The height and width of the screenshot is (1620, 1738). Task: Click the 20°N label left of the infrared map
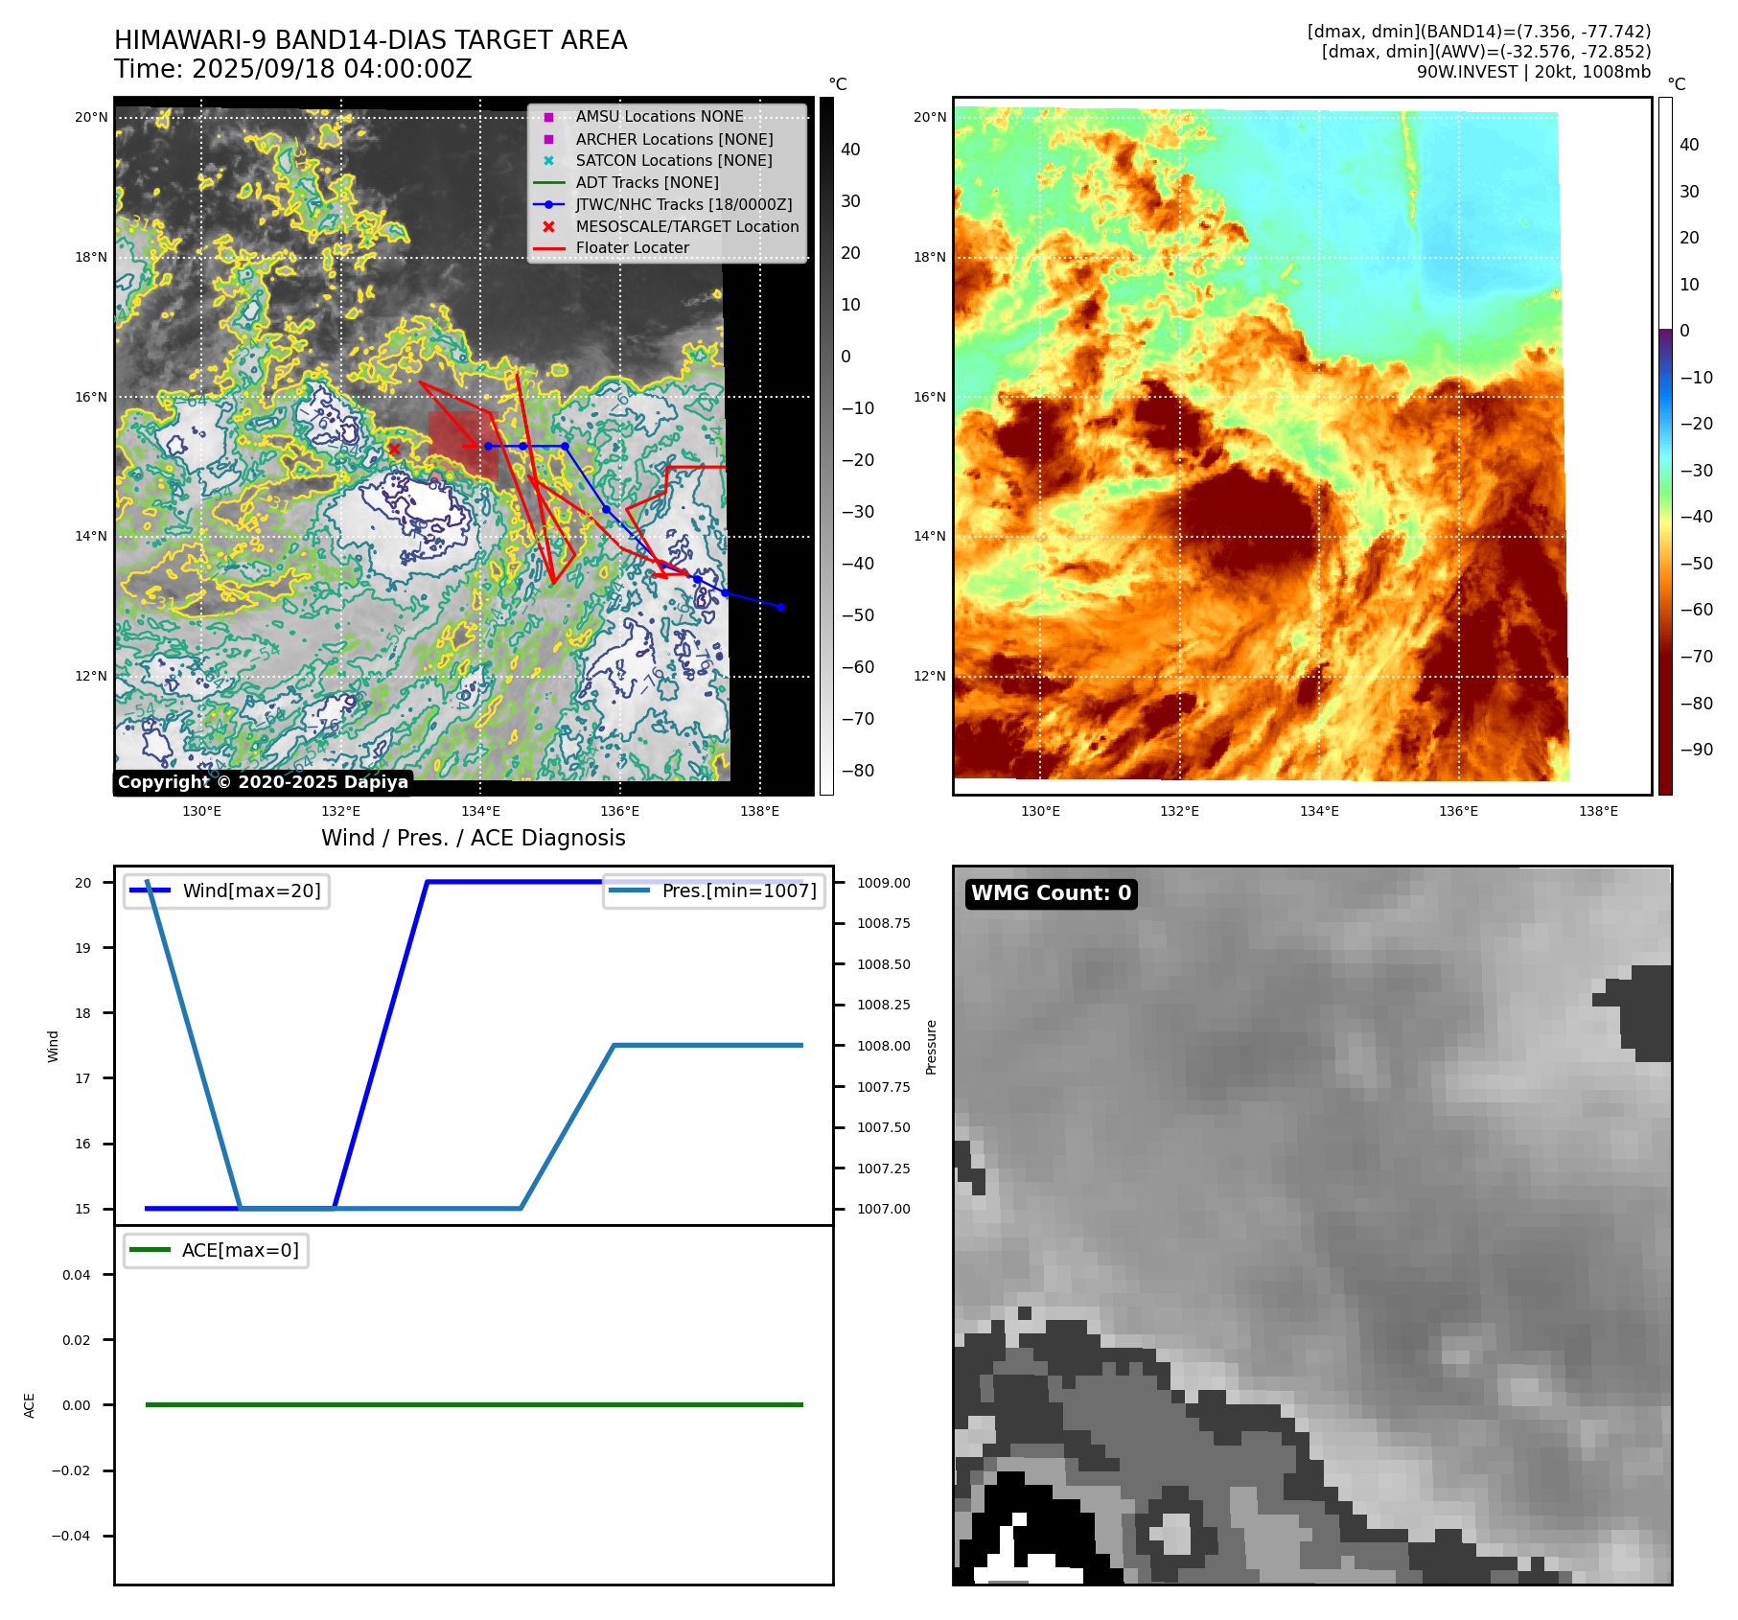(92, 117)
